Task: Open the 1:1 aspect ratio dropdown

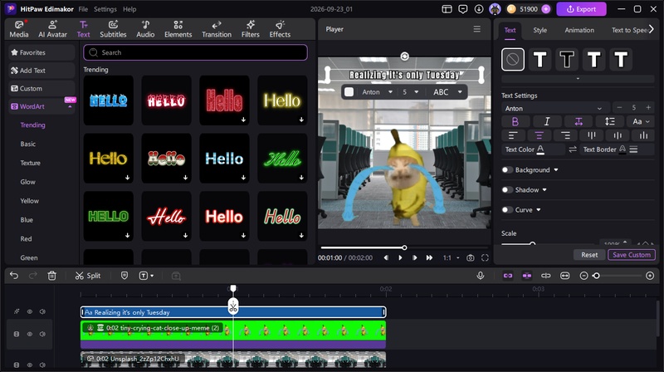Action: tap(451, 257)
